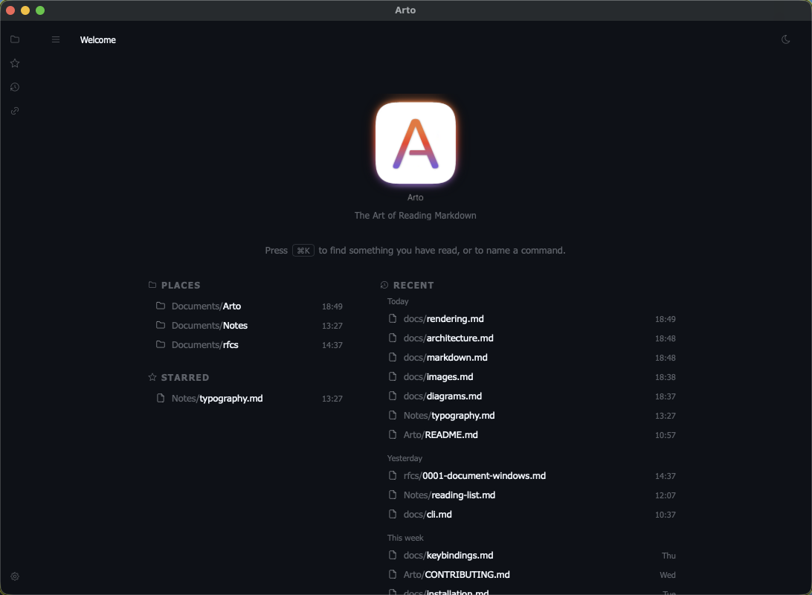This screenshot has height=595, width=812.
Task: Click file icon beside docs/keybindings.md
Action: pos(393,555)
